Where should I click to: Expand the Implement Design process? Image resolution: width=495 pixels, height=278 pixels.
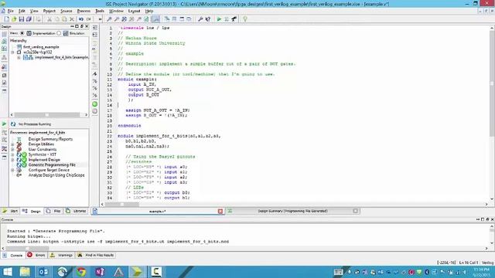[12, 160]
